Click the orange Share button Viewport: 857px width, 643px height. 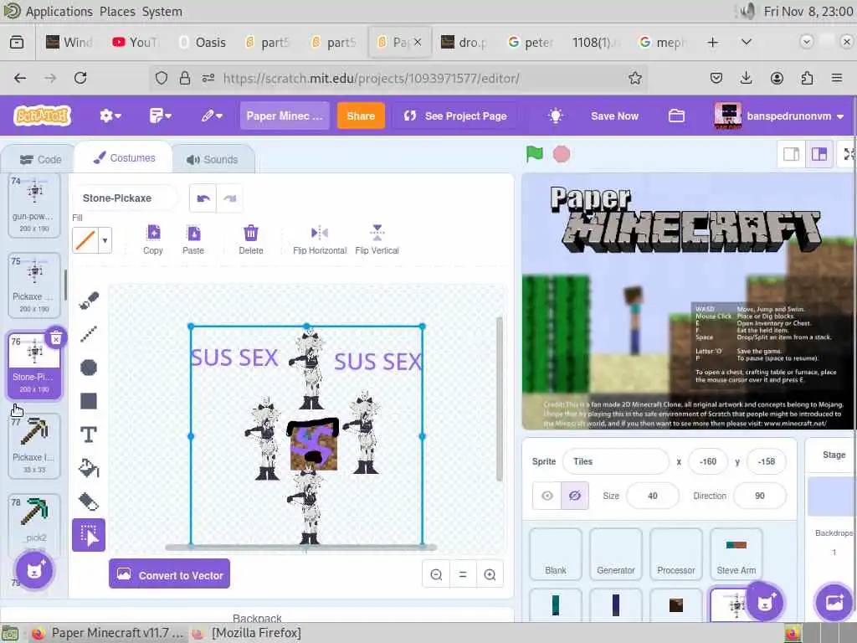coord(361,116)
